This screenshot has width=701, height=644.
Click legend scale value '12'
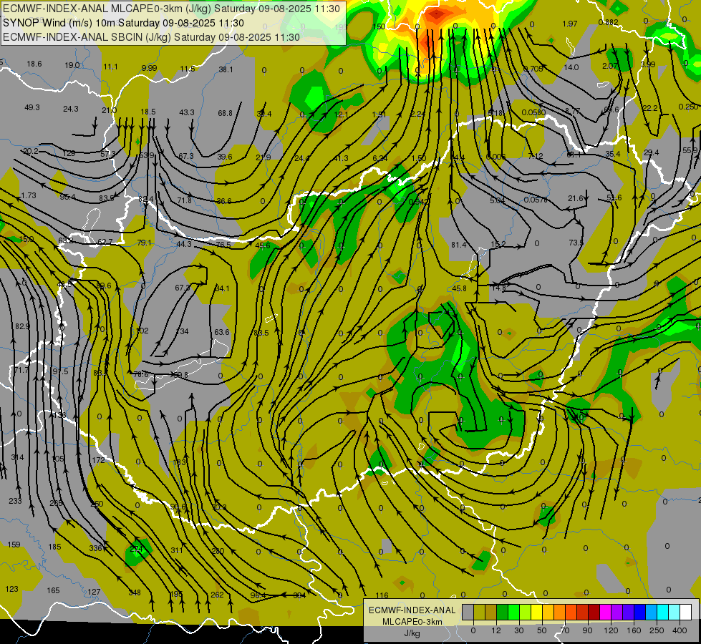(x=495, y=630)
